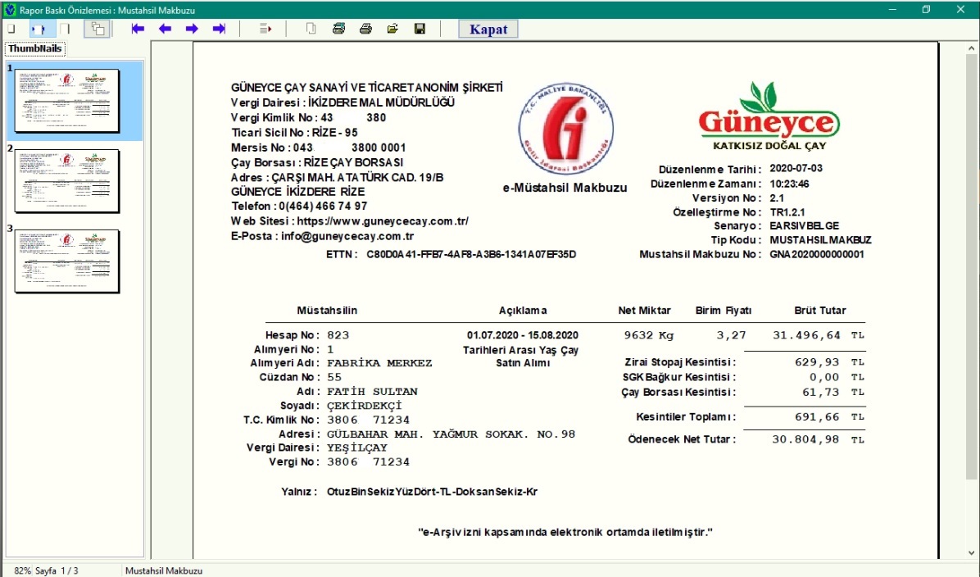Restore down the preview window

click(x=926, y=10)
